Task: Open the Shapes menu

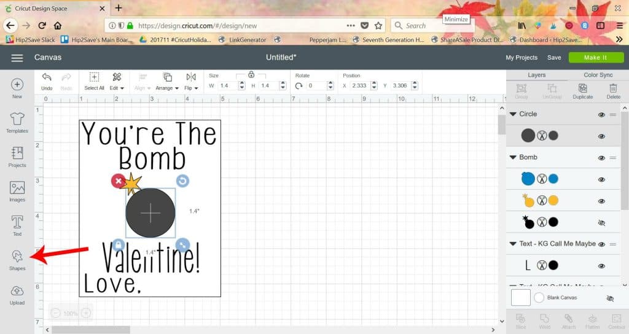Action: [17, 260]
